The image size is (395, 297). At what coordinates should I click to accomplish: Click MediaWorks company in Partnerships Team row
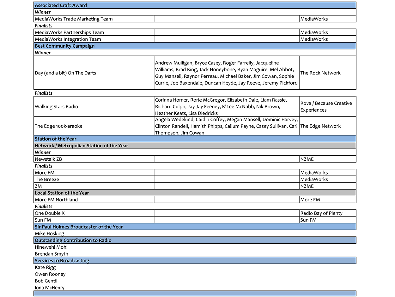pyautogui.click(x=328, y=33)
